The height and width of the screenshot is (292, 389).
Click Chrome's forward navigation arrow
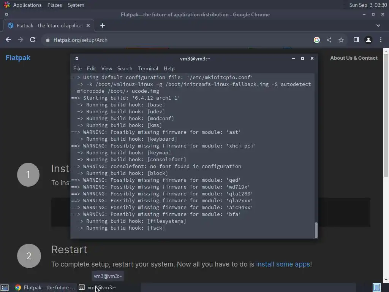pyautogui.click(x=21, y=40)
